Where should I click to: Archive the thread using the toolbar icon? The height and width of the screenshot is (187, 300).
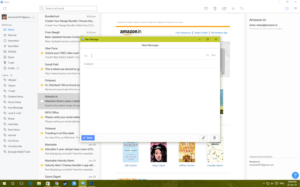click(x=206, y=8)
